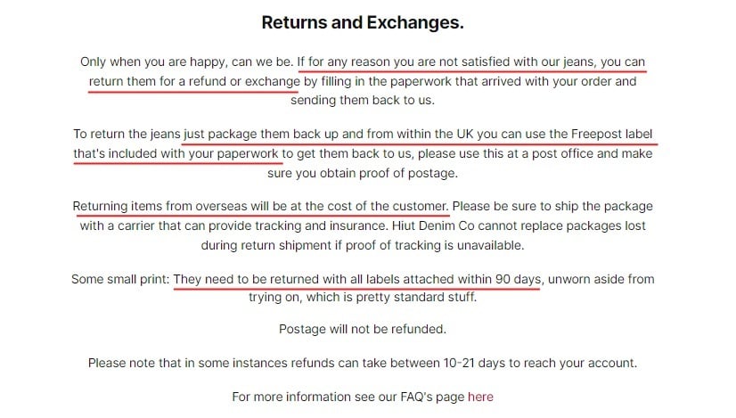Click the text 'Please be sure to ship the package'
The width and height of the screenshot is (736, 418).
coord(552,206)
